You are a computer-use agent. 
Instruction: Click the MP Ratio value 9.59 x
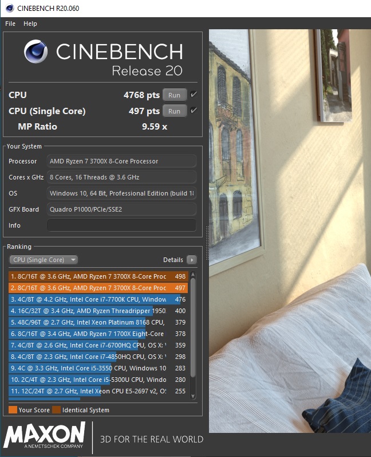click(155, 127)
